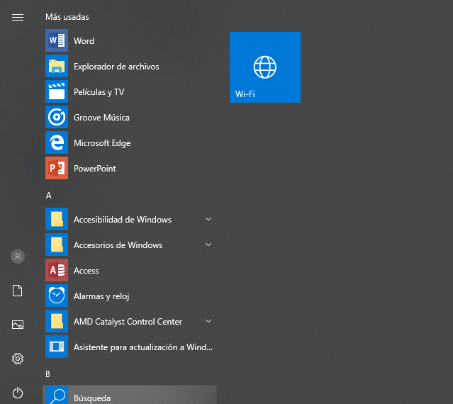Viewport: 453px width, 404px height.
Task: Click the Accesorios de Windows folder icon
Action: 57,245
